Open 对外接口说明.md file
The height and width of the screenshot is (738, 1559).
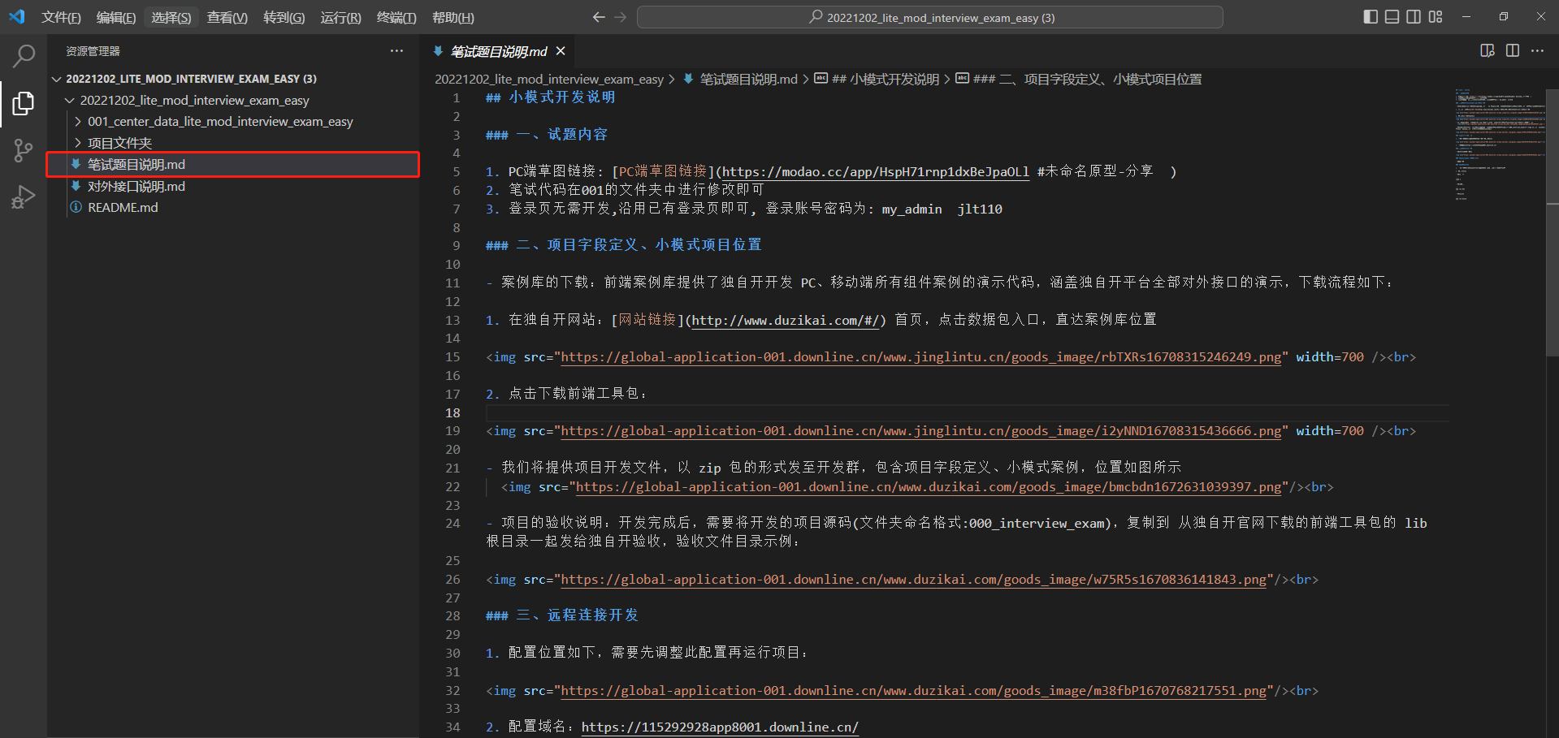136,186
